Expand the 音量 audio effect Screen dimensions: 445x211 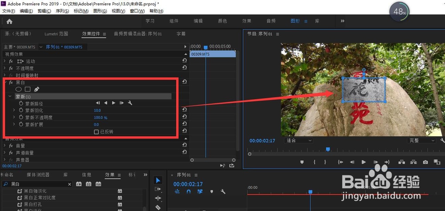coord(4,146)
